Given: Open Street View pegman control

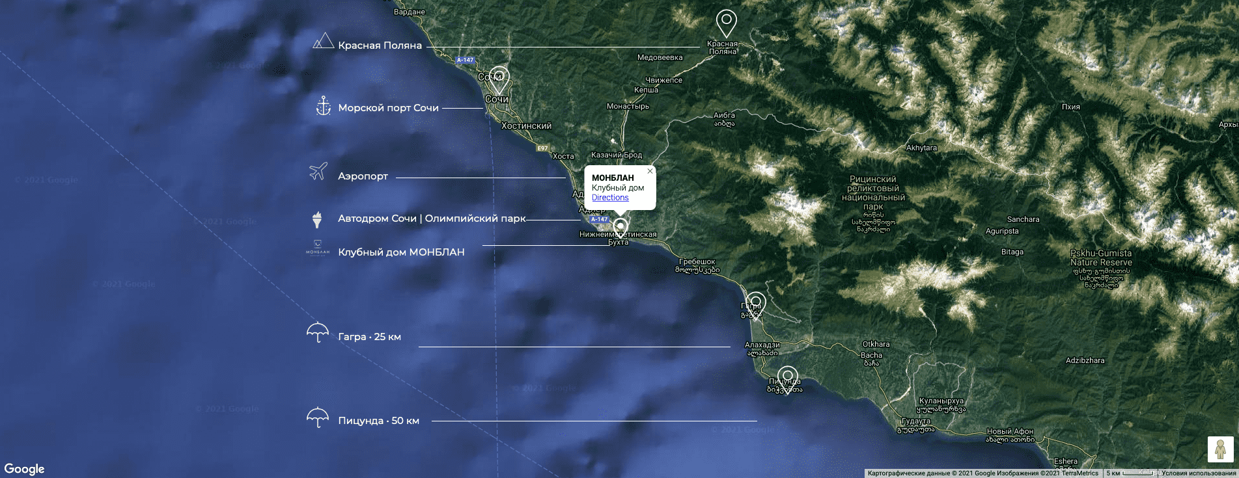Looking at the screenshot, I should (1220, 449).
